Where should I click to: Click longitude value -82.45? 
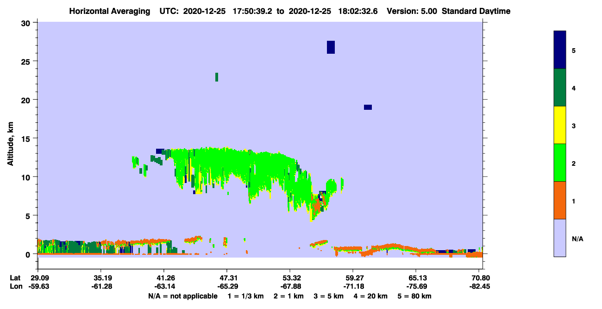click(479, 286)
